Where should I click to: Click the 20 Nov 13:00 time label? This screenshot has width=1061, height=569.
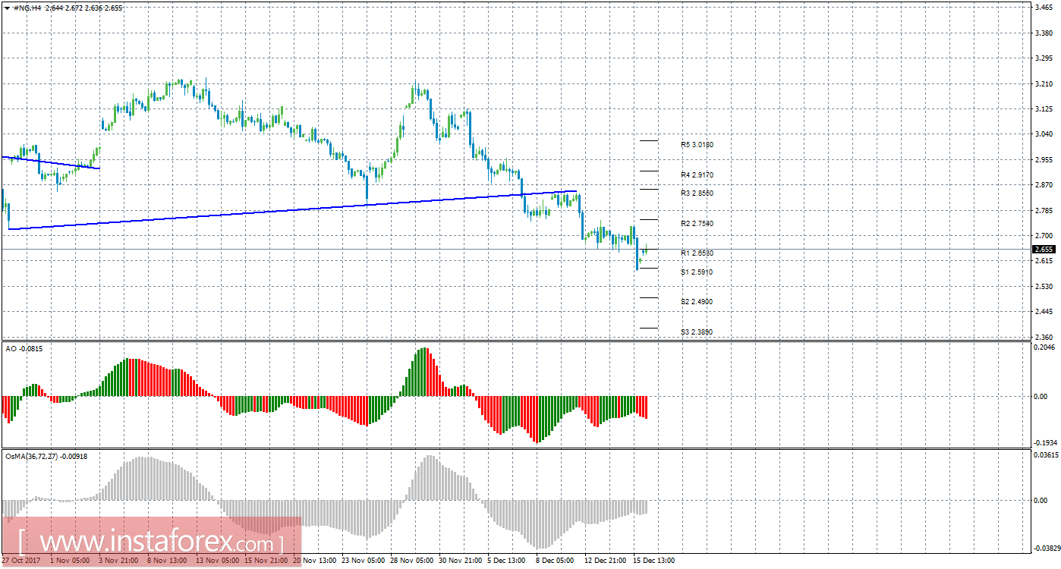click(314, 561)
